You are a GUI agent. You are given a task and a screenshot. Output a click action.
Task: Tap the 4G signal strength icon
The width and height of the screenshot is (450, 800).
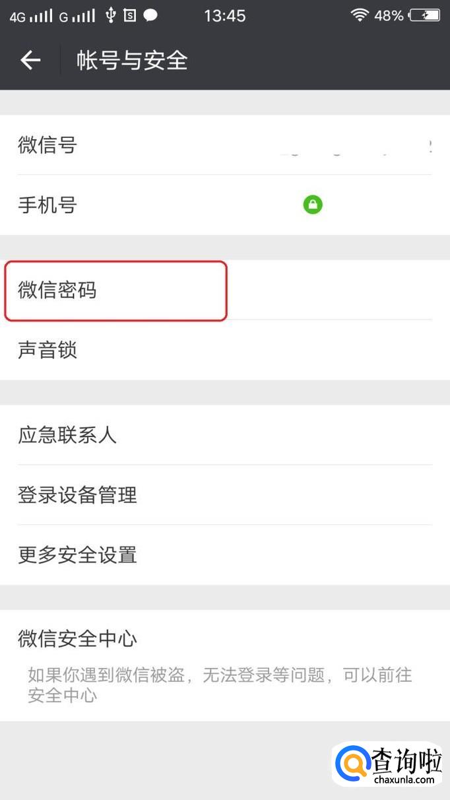click(x=30, y=16)
